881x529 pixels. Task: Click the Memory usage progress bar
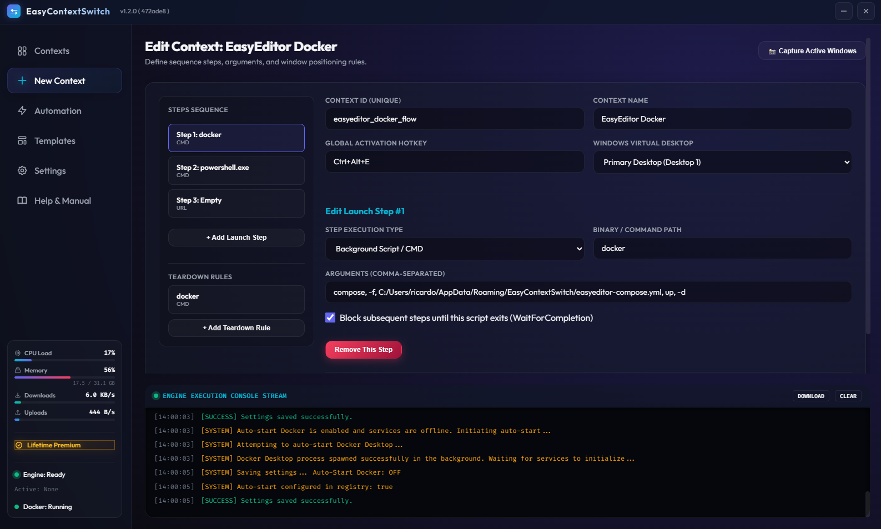[x=64, y=377]
